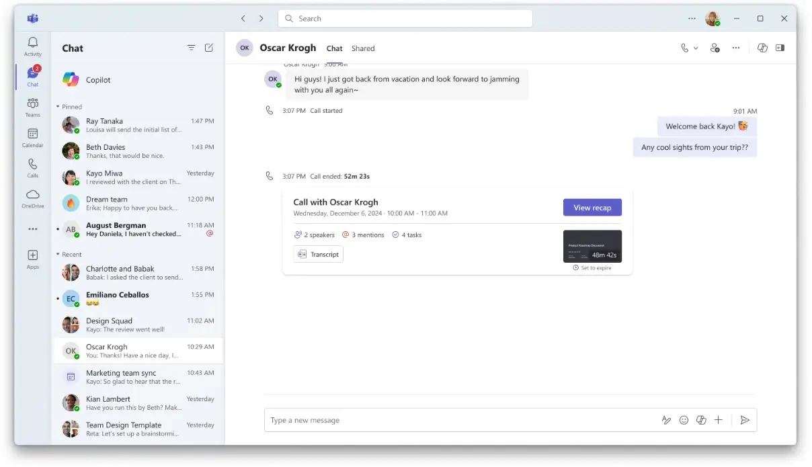The height and width of the screenshot is (467, 812).
Task: Filter the chat list
Action: [192, 48]
